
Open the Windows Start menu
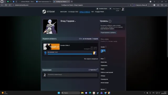pyautogui.click(x=59, y=93)
